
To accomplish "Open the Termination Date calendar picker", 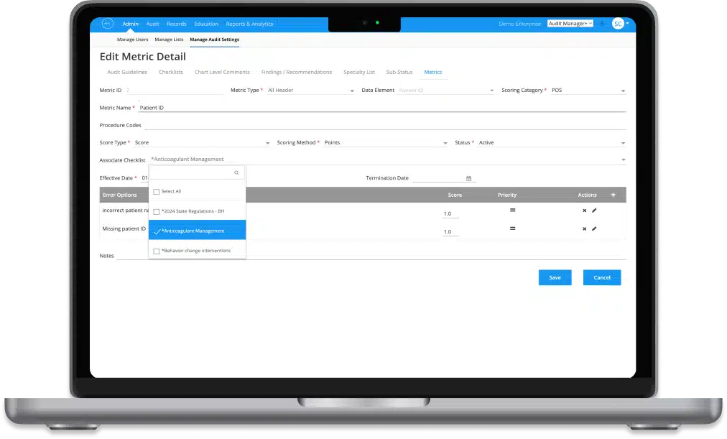I will click(x=469, y=178).
